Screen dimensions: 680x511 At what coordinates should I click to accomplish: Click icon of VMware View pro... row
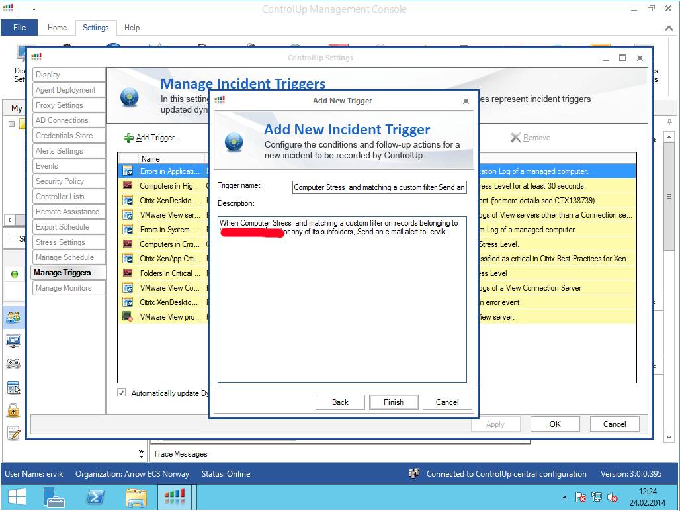[x=128, y=316]
